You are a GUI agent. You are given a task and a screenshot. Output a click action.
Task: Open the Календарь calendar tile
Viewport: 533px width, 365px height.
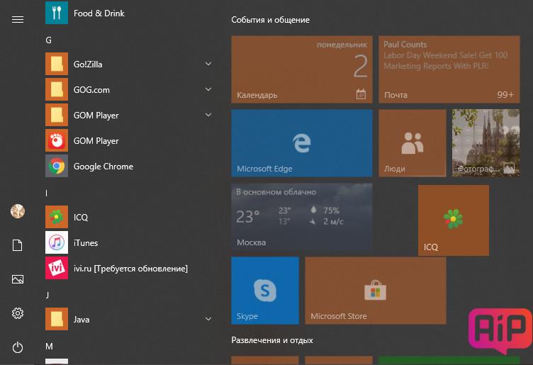coord(302,69)
